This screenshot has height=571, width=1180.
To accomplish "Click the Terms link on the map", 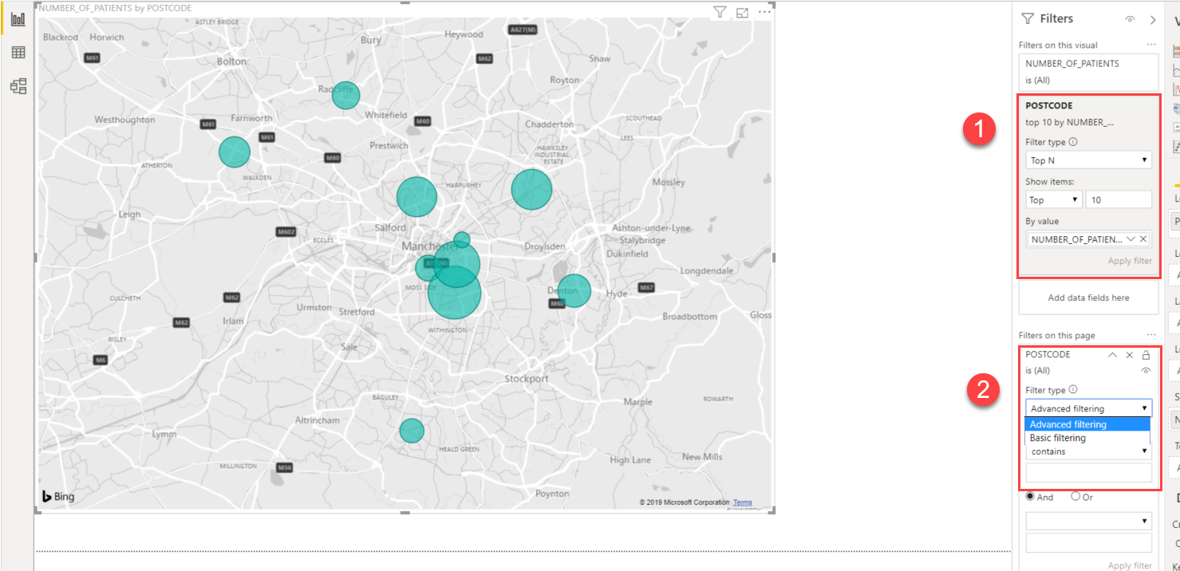I will click(x=742, y=502).
